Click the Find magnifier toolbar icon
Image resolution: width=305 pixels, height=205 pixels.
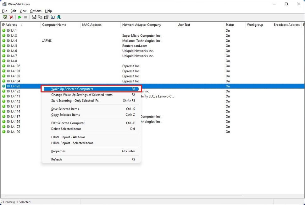[x=53, y=17]
